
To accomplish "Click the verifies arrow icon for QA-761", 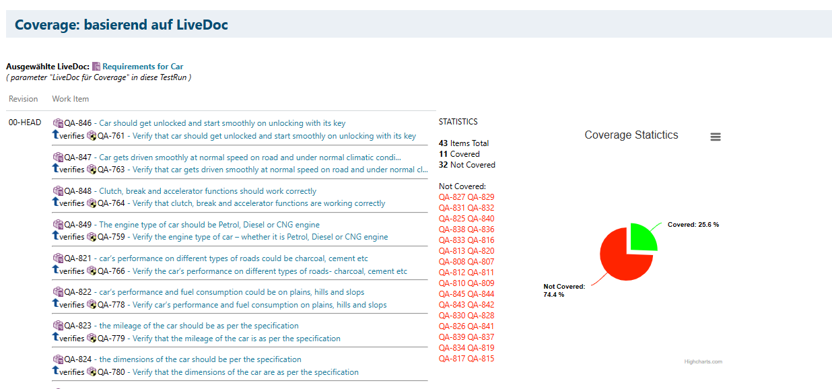I will pyautogui.click(x=56, y=135).
